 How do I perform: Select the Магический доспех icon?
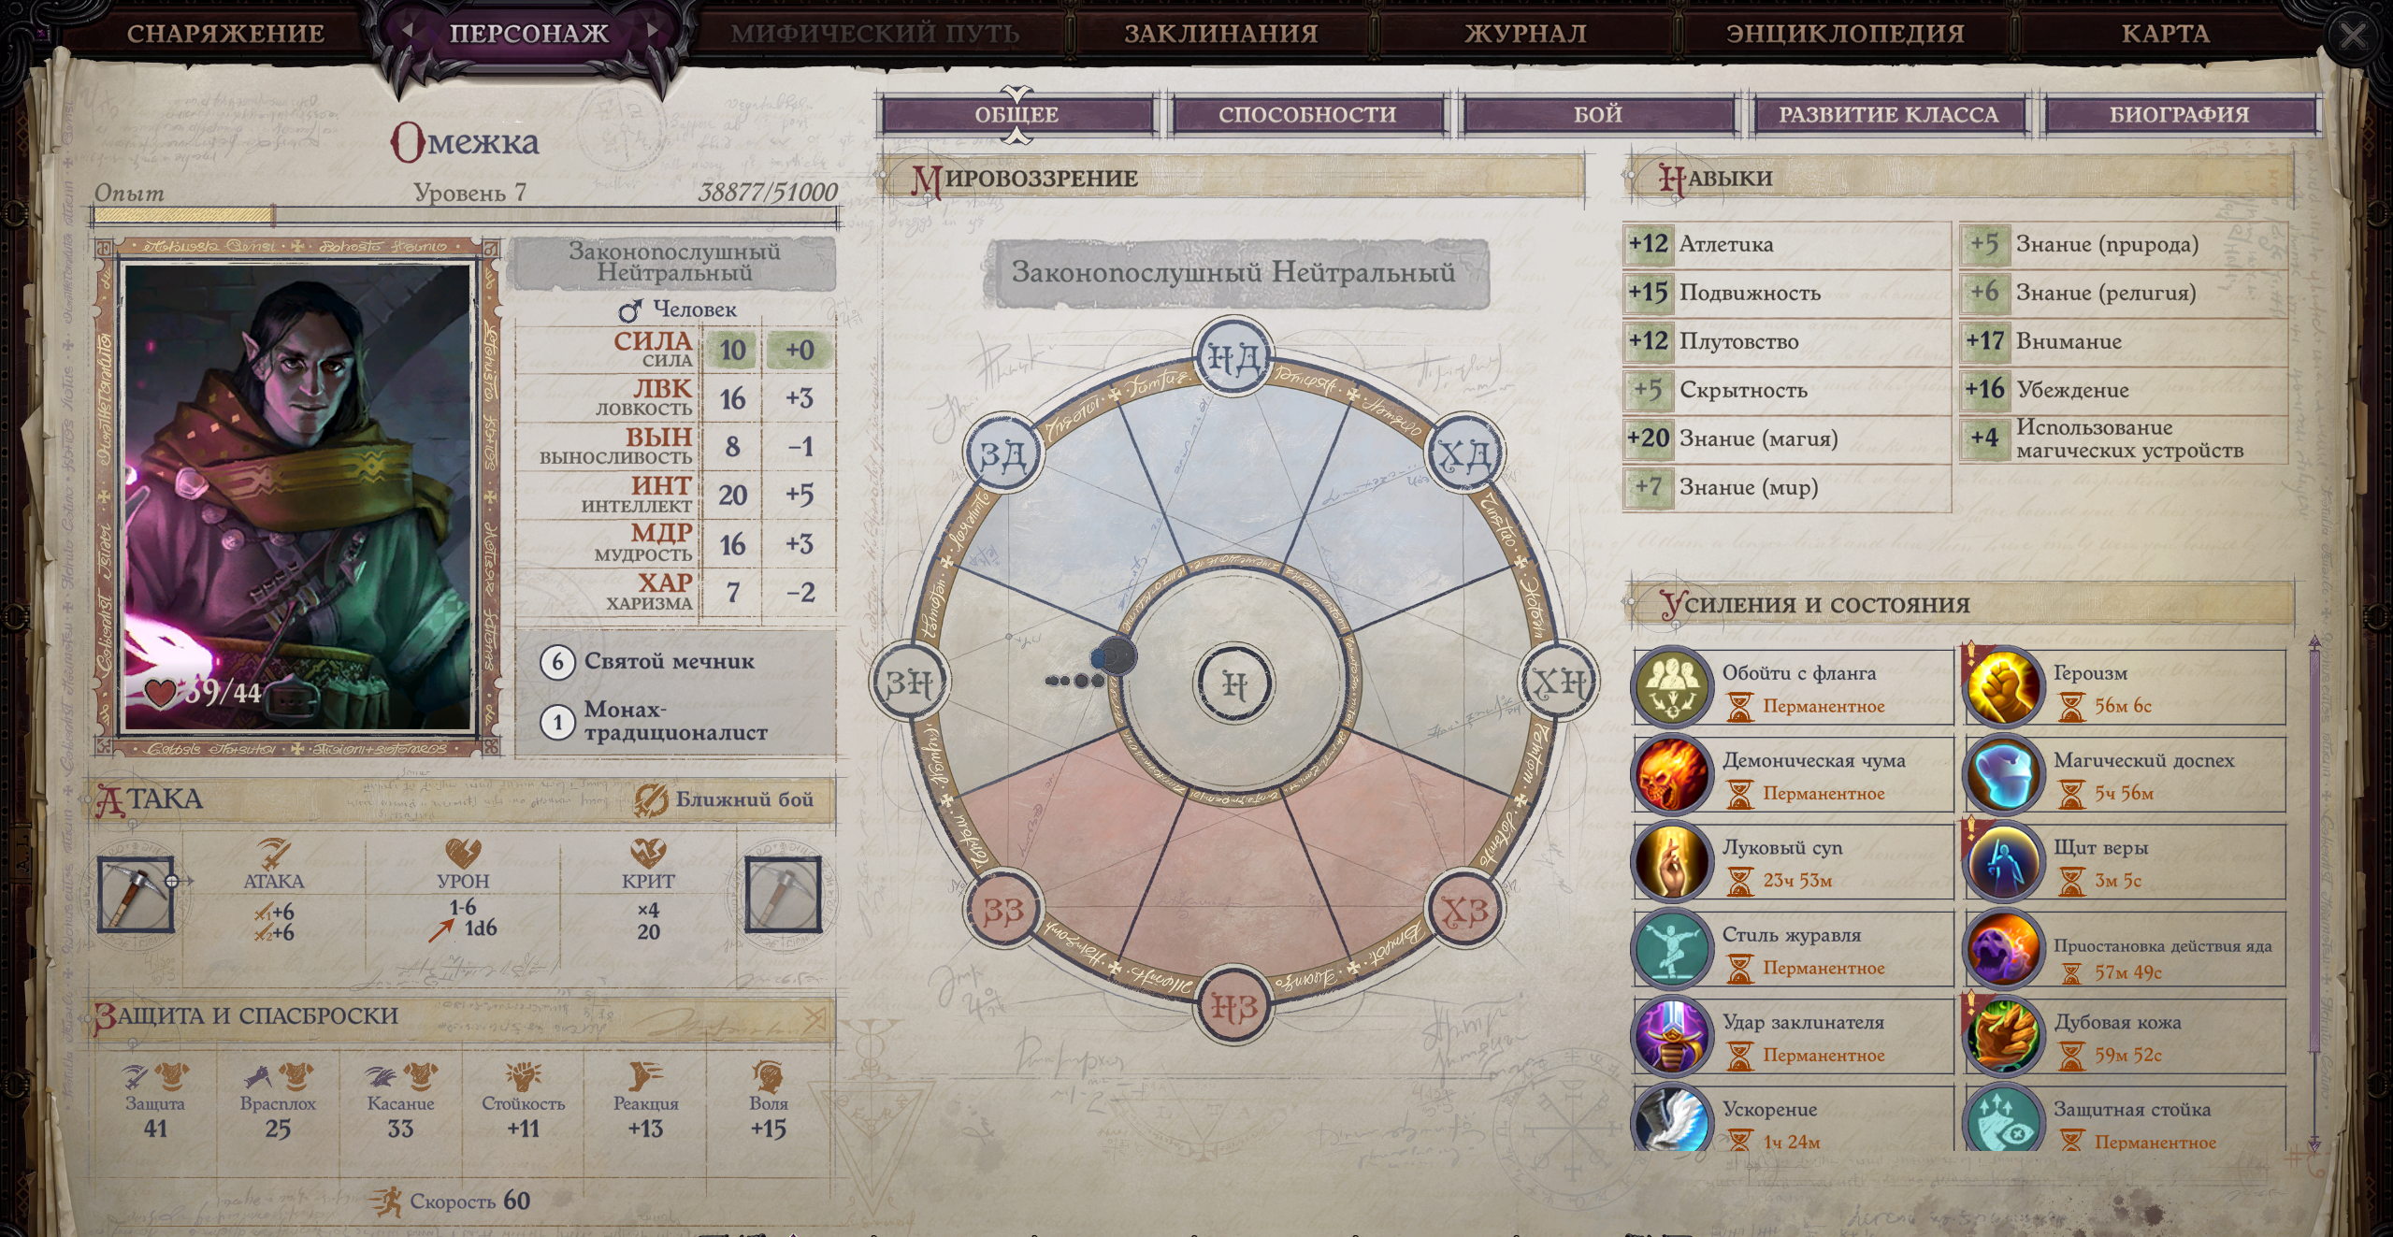2003,775
